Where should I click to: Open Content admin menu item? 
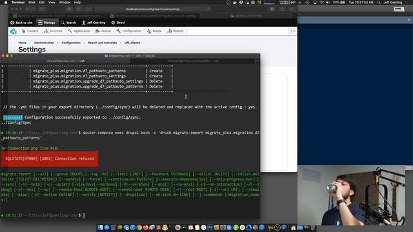(30, 31)
